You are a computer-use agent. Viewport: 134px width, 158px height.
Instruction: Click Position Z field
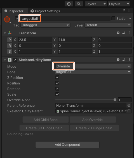pos(115,40)
